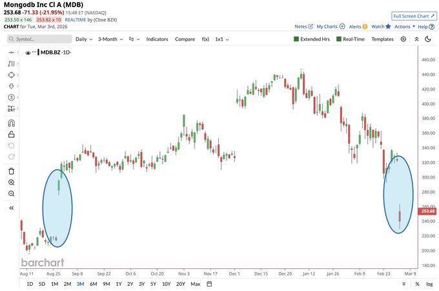Open chart settings gear icon

coord(403,39)
